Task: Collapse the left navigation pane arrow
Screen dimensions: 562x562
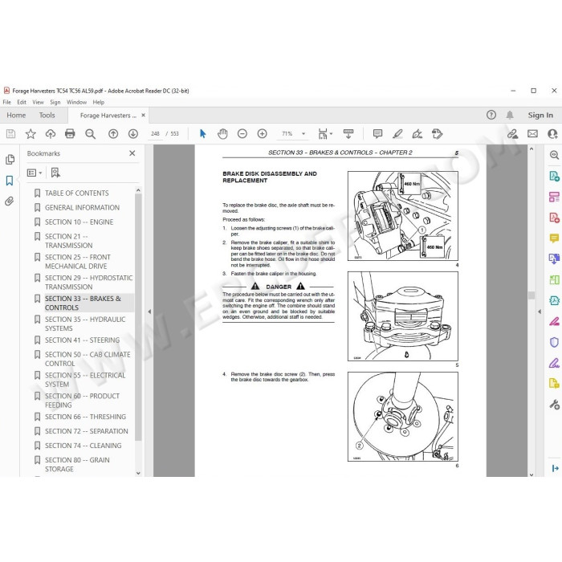Action: (x=149, y=312)
